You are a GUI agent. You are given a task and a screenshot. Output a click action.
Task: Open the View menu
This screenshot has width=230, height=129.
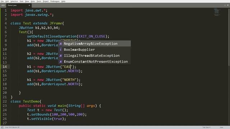pos(27,1)
